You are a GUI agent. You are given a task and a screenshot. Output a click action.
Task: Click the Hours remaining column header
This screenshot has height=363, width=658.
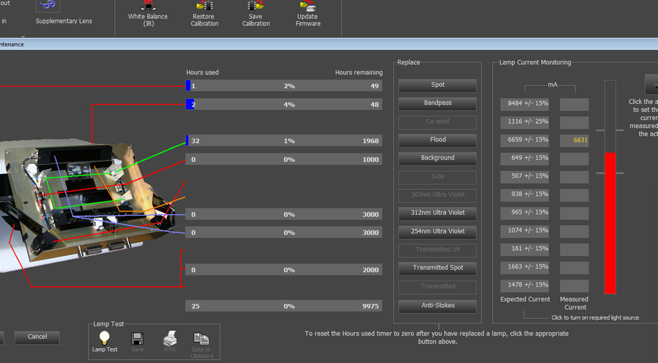click(x=359, y=72)
